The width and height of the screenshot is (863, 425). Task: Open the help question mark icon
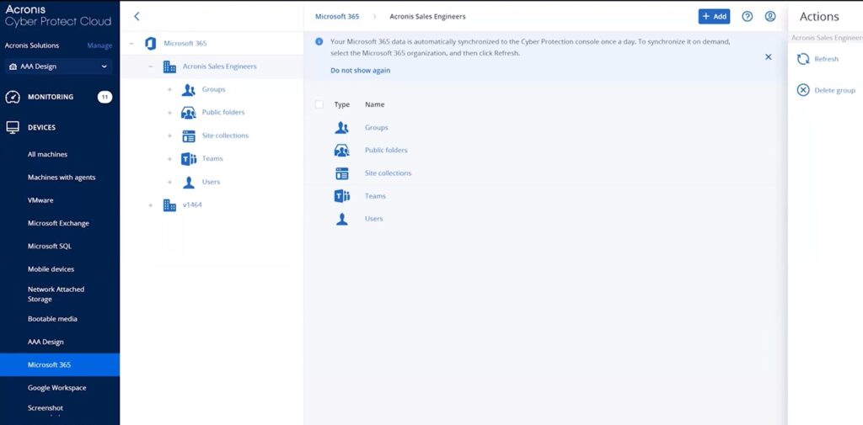point(747,16)
